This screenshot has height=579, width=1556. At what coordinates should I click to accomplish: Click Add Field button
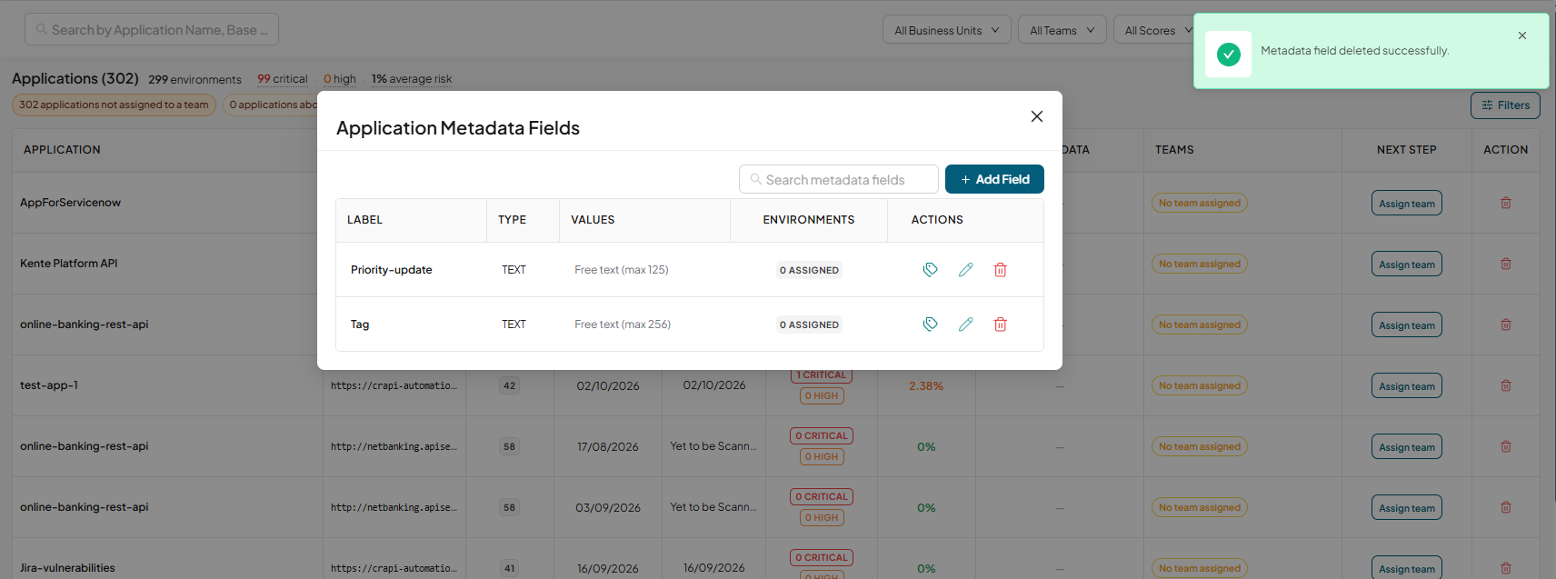coord(994,179)
